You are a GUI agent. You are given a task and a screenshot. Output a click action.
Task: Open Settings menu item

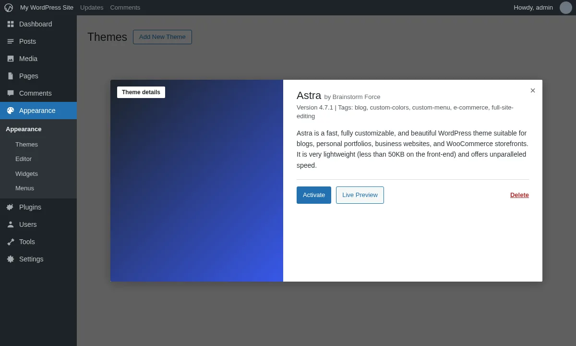click(38, 259)
